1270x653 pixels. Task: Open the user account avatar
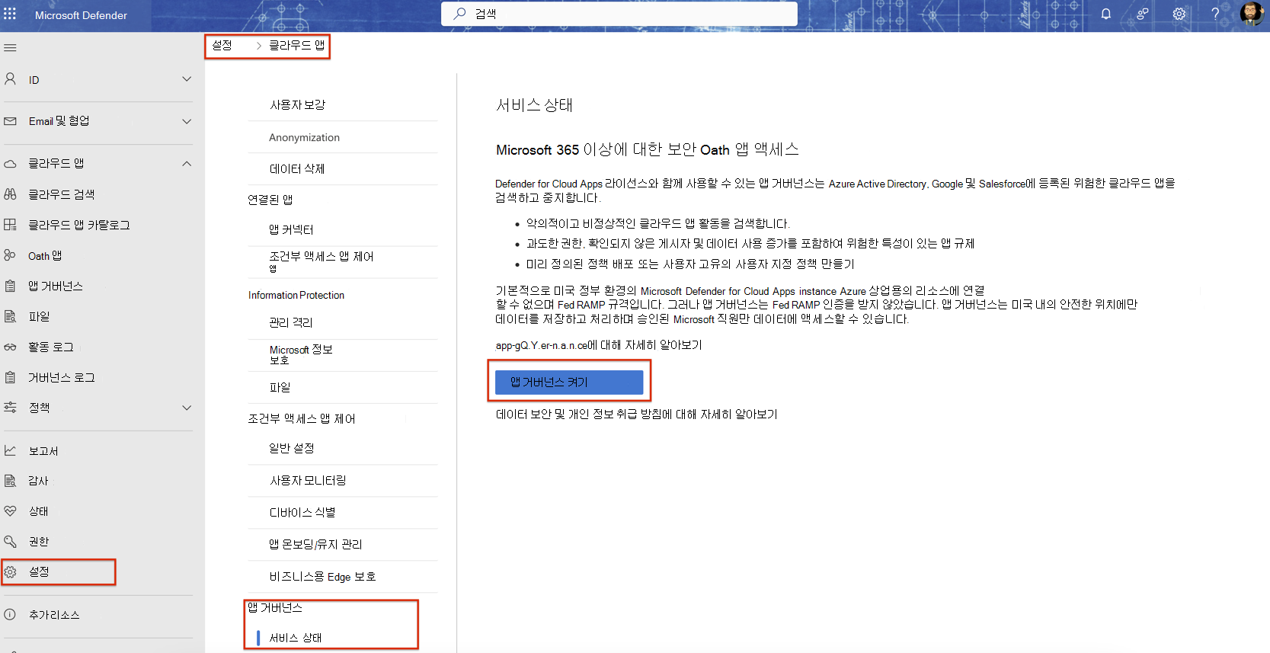coord(1251,14)
